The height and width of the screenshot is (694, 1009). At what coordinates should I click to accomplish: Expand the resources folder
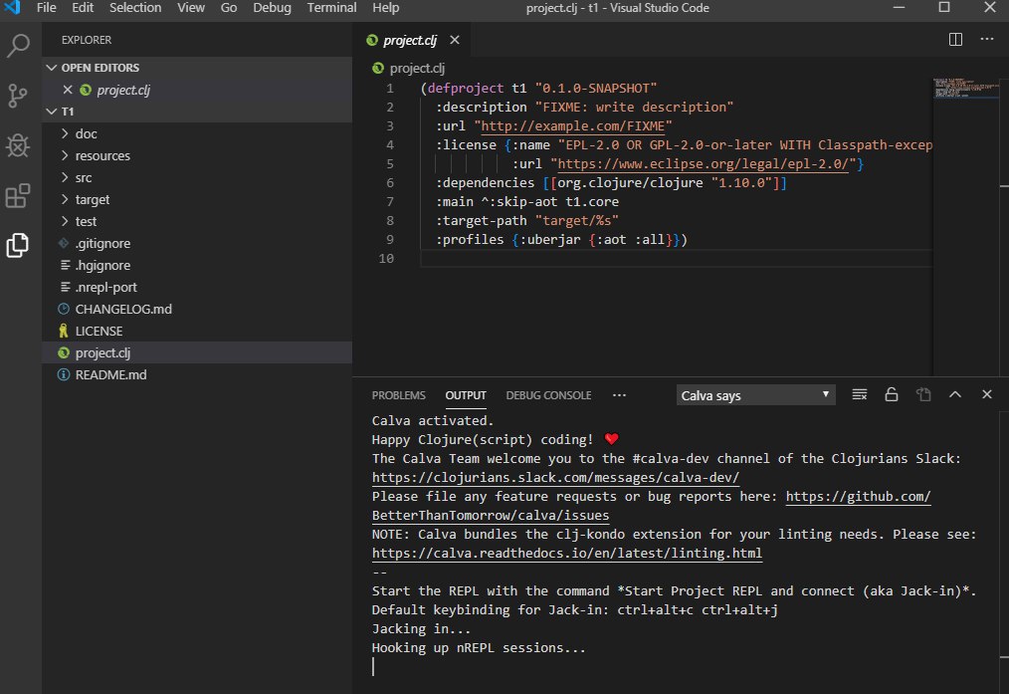[x=102, y=155]
